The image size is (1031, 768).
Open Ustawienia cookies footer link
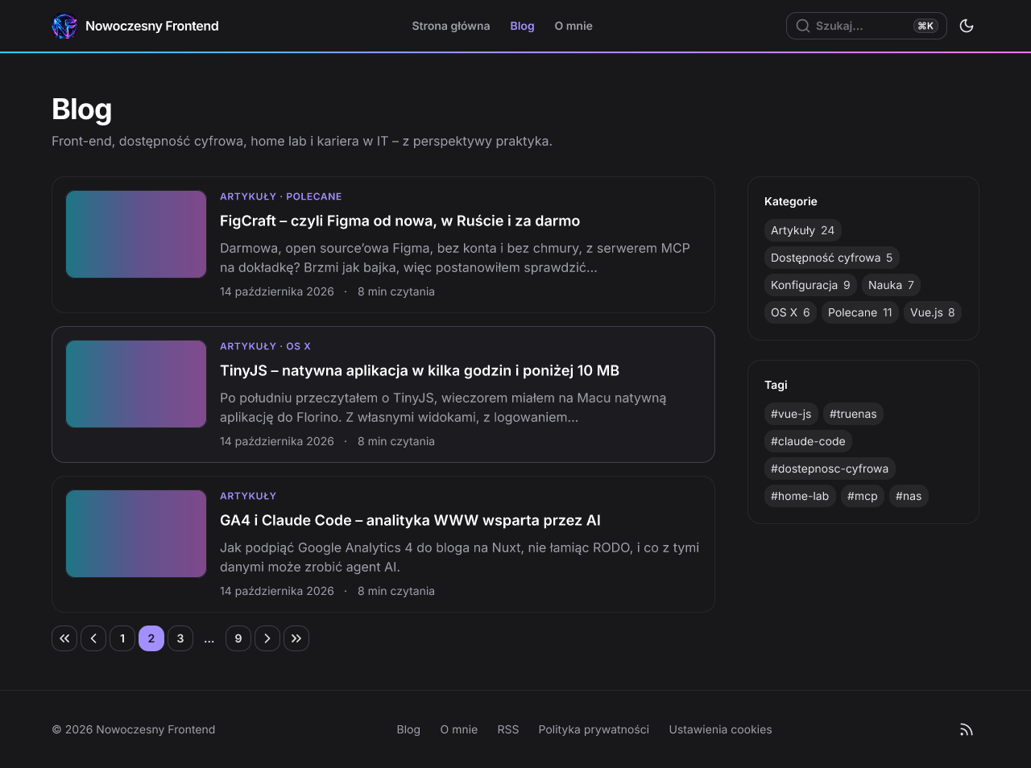pos(720,729)
